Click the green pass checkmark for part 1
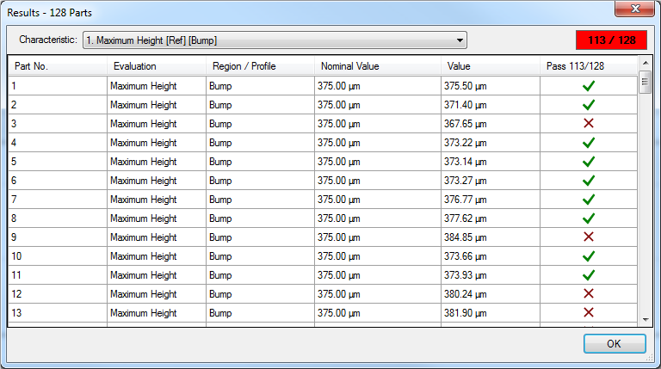The width and height of the screenshot is (661, 369). click(589, 86)
